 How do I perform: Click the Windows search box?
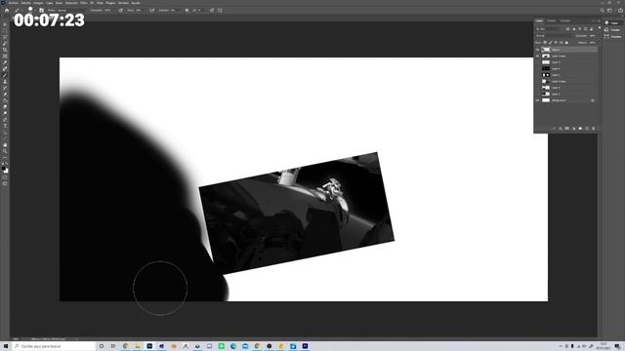[x=54, y=346]
